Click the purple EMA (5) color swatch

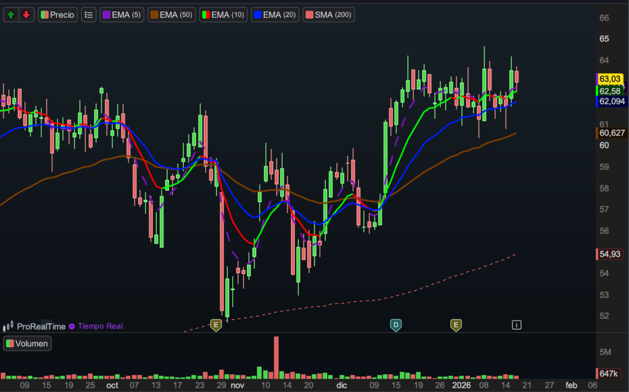[106, 15]
